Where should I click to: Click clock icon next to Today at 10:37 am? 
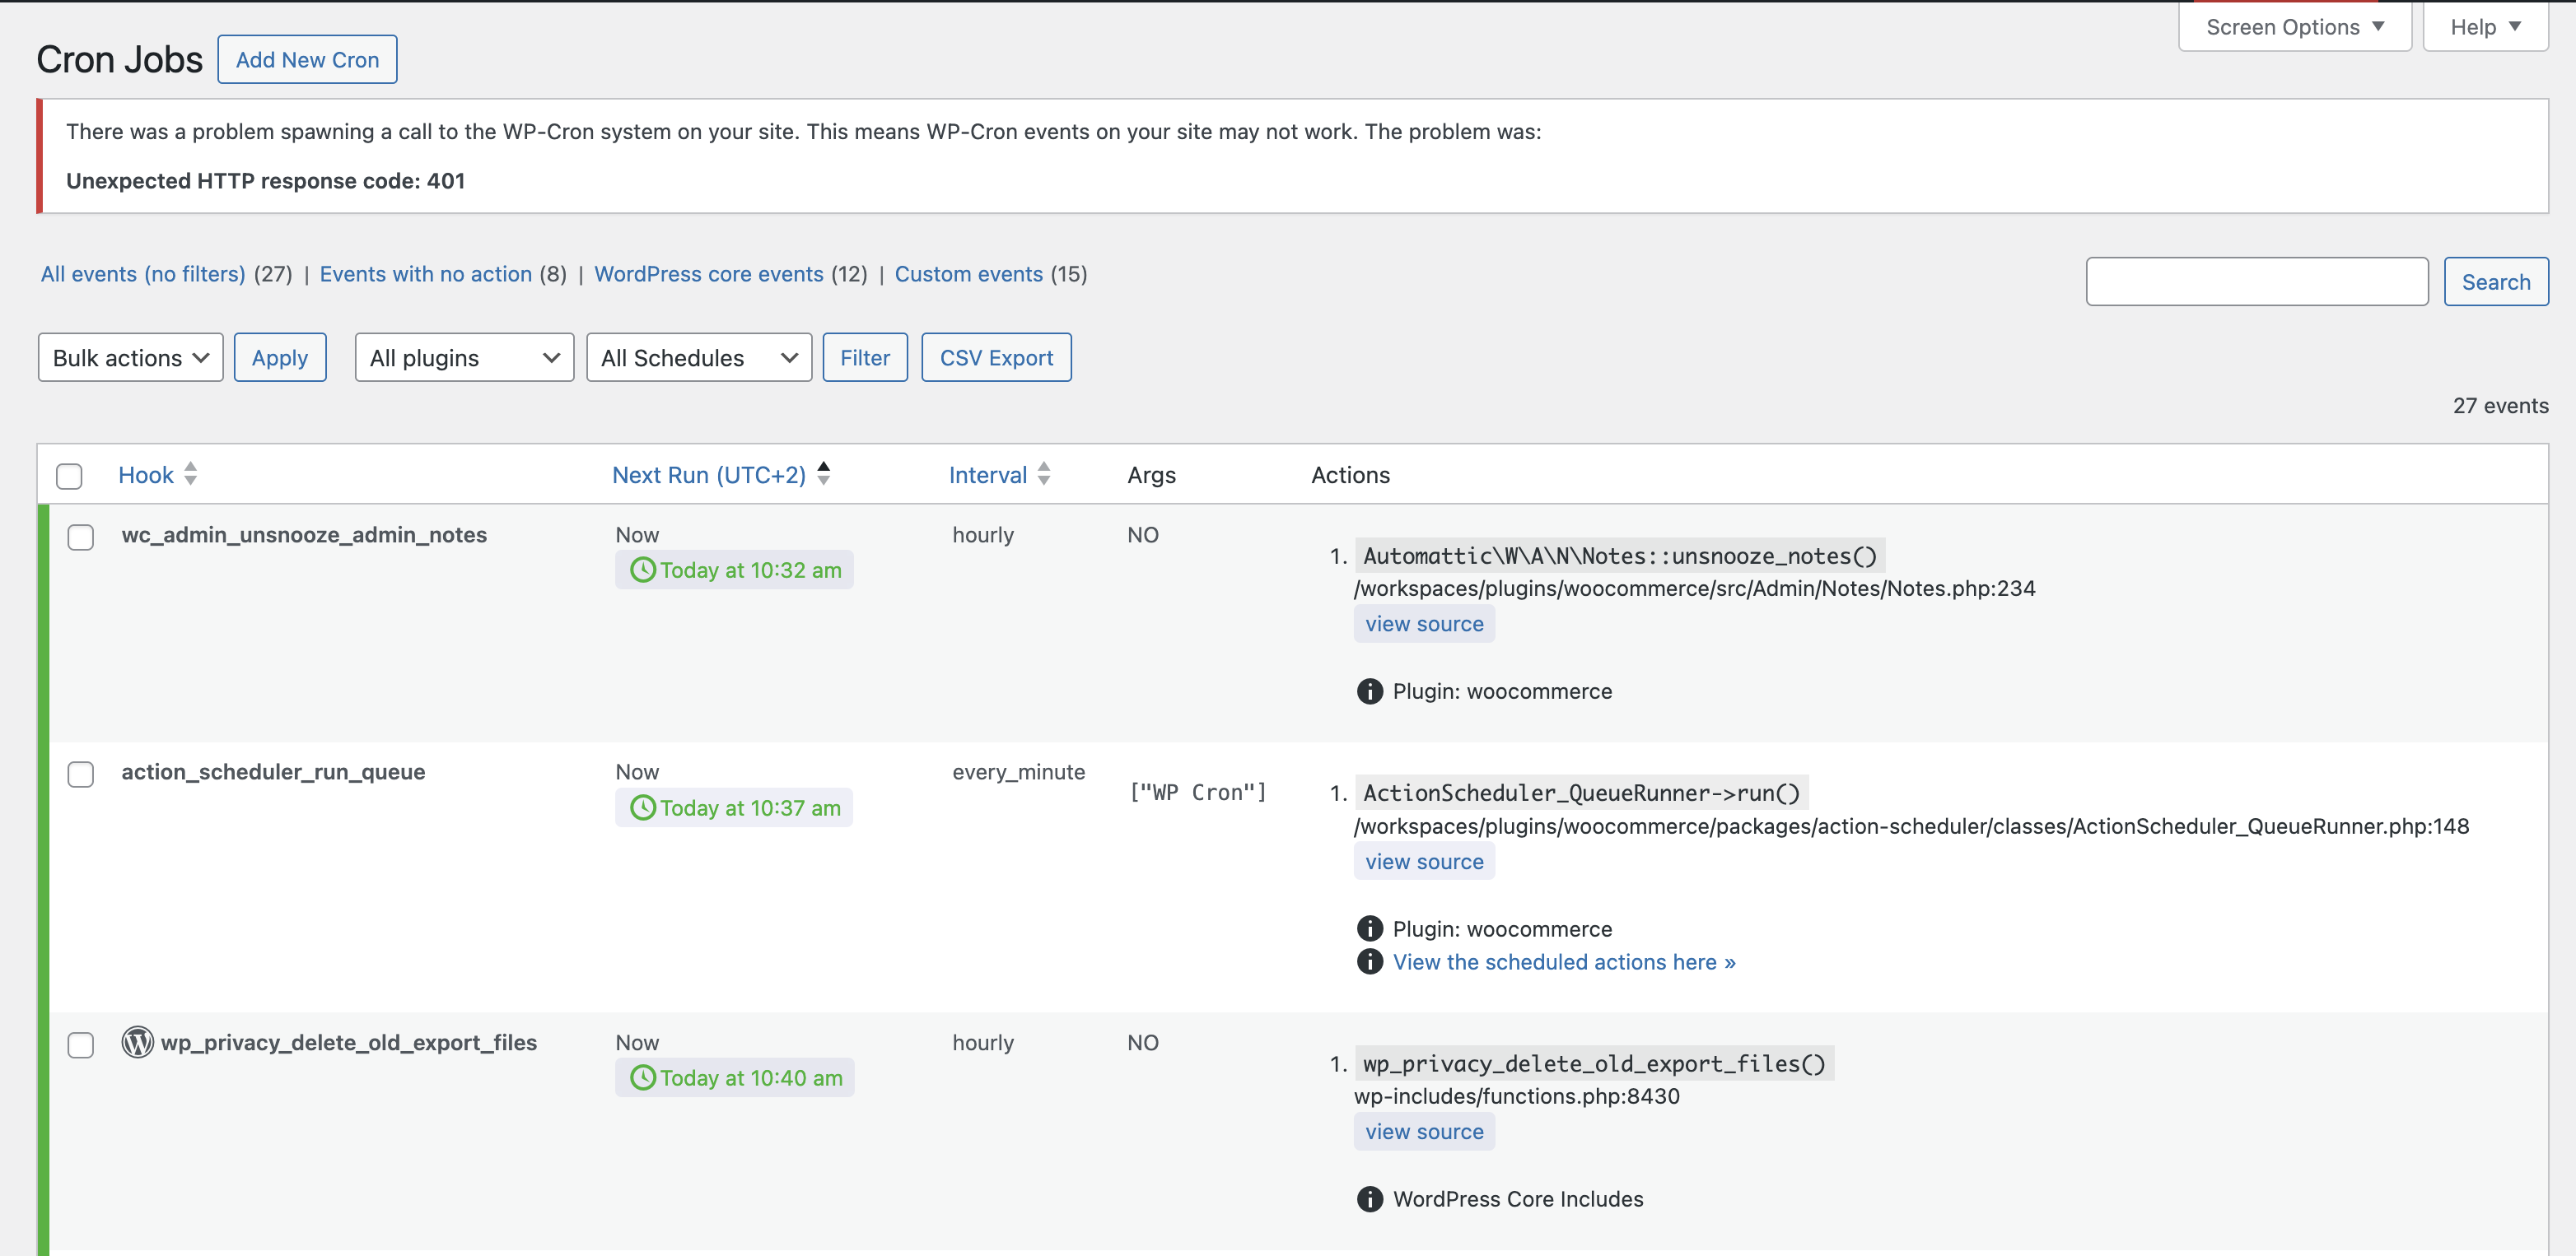[643, 807]
